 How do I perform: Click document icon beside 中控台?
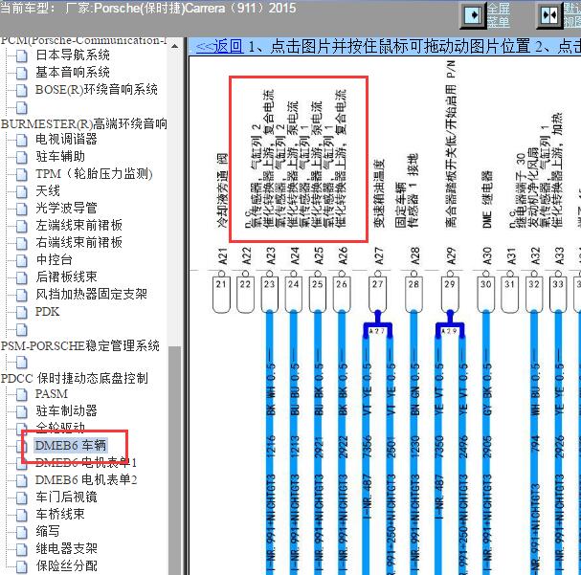coord(21,260)
